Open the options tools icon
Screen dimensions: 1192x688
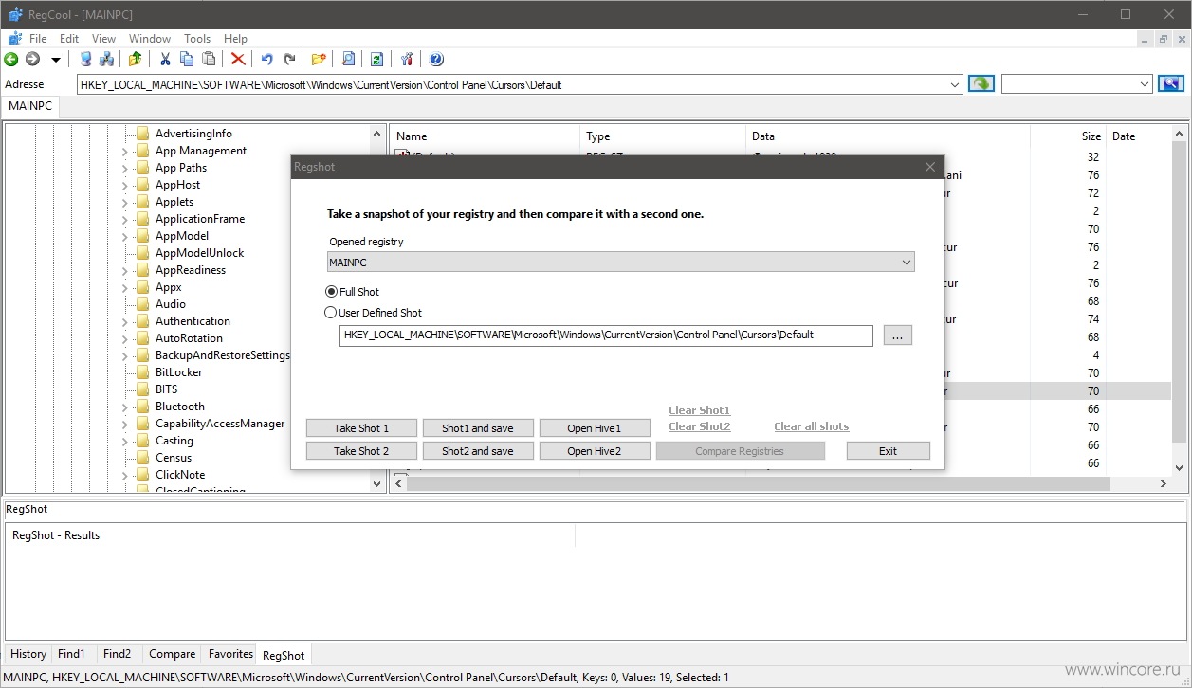pos(407,59)
